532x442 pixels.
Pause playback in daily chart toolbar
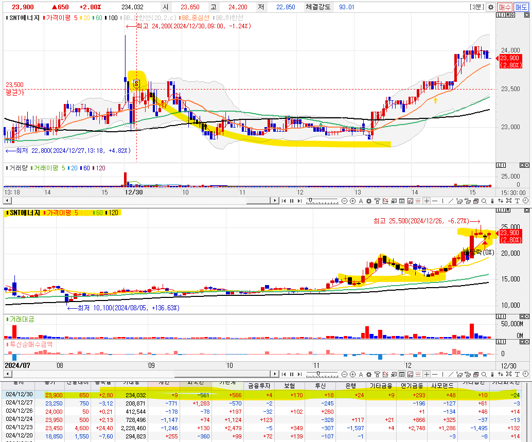(x=292, y=374)
